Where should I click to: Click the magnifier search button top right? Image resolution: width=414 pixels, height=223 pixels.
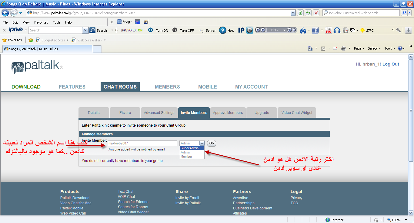[x=404, y=13]
